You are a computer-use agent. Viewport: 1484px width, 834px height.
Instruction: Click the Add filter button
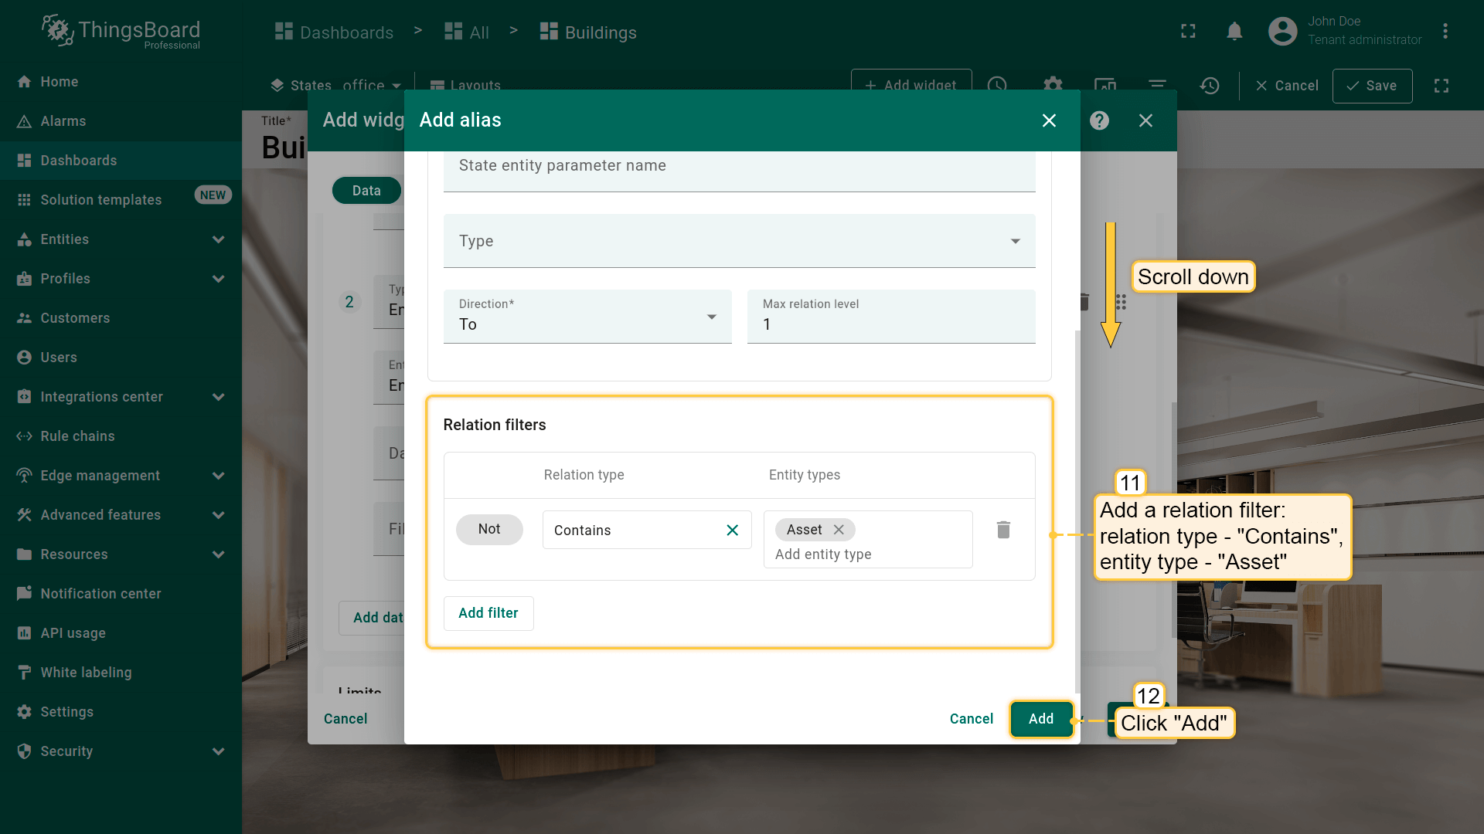[488, 613]
